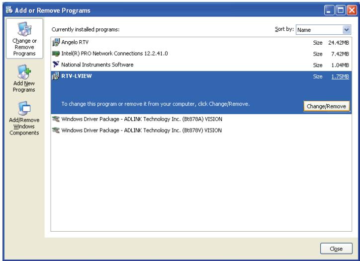Click the Sort by Name combo box

(323, 30)
